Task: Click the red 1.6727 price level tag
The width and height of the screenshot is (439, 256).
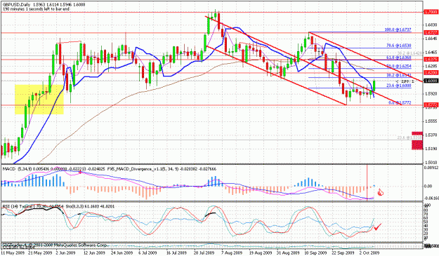Action: pos(431,33)
